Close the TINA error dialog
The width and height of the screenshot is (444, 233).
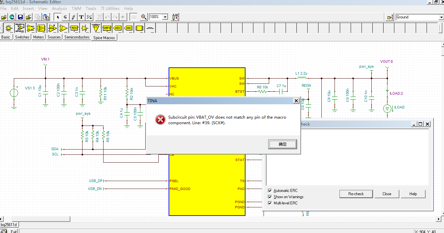296,101
